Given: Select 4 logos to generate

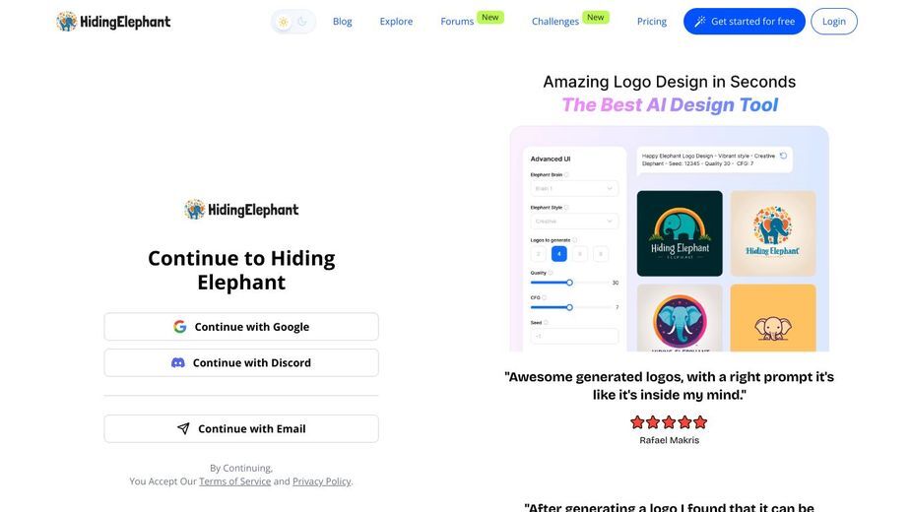Looking at the screenshot, I should point(559,254).
